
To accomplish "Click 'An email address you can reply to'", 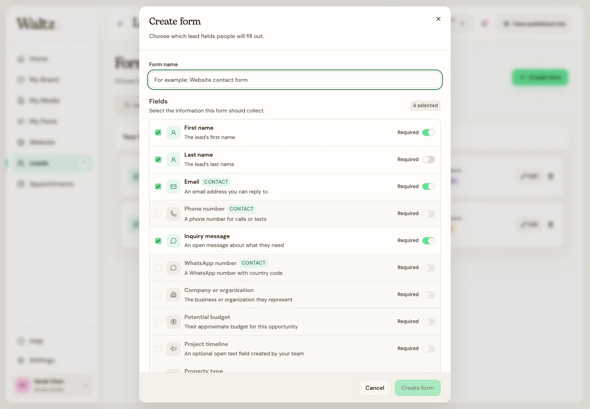I will coord(226,191).
